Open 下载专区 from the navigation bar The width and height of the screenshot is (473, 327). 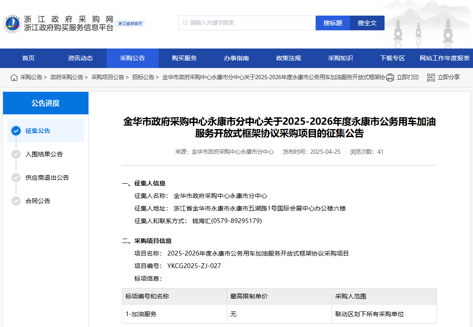[392, 58]
